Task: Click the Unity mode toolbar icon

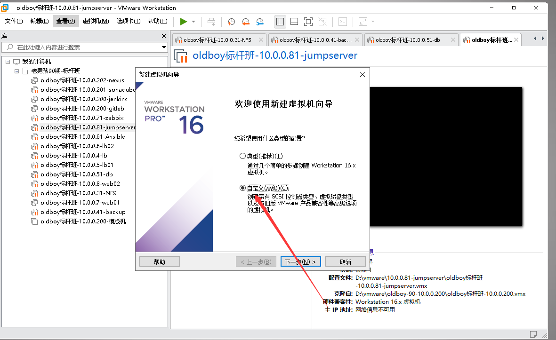Action: 322,22
